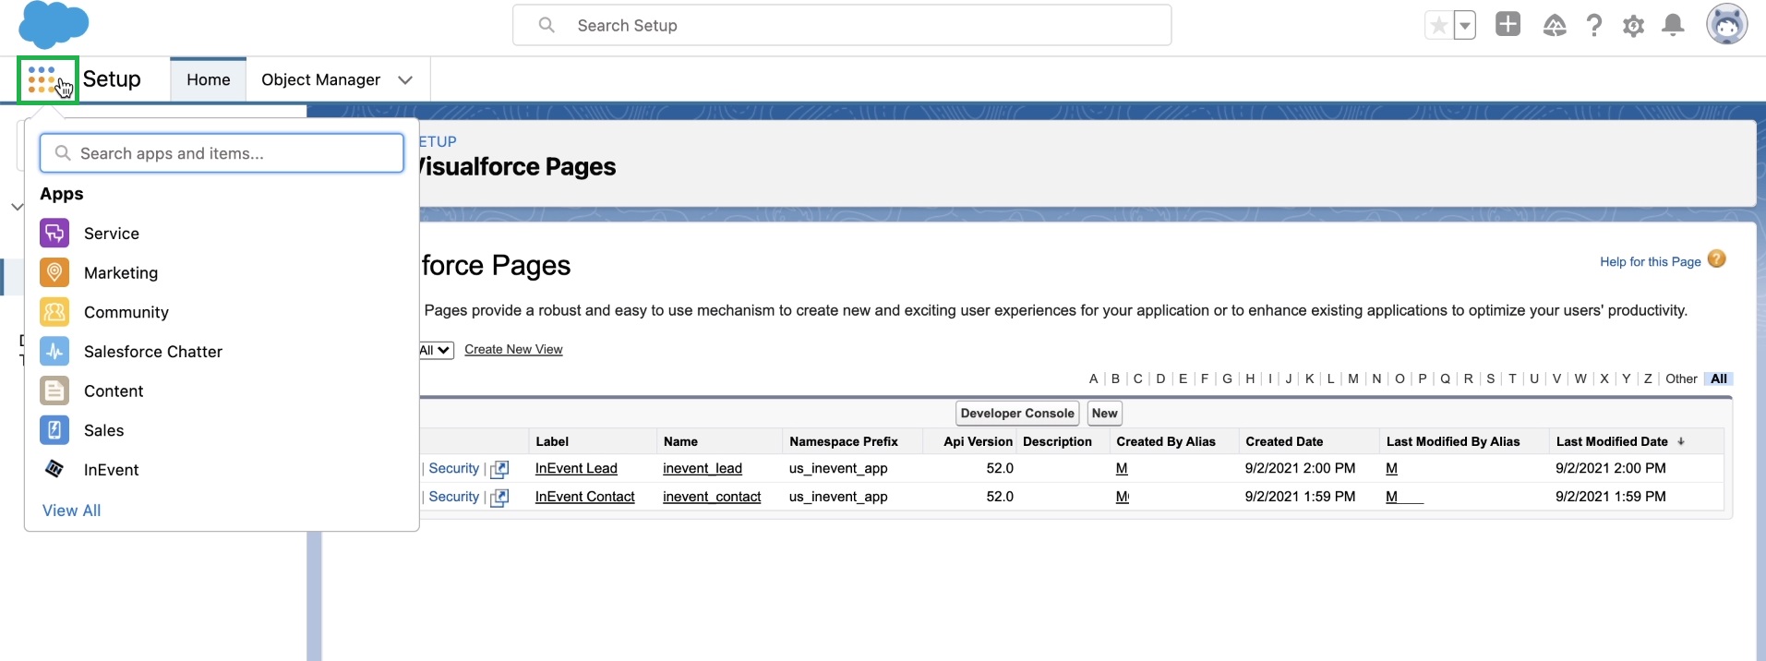Click the InEvent app icon
The image size is (1766, 661).
(54, 469)
